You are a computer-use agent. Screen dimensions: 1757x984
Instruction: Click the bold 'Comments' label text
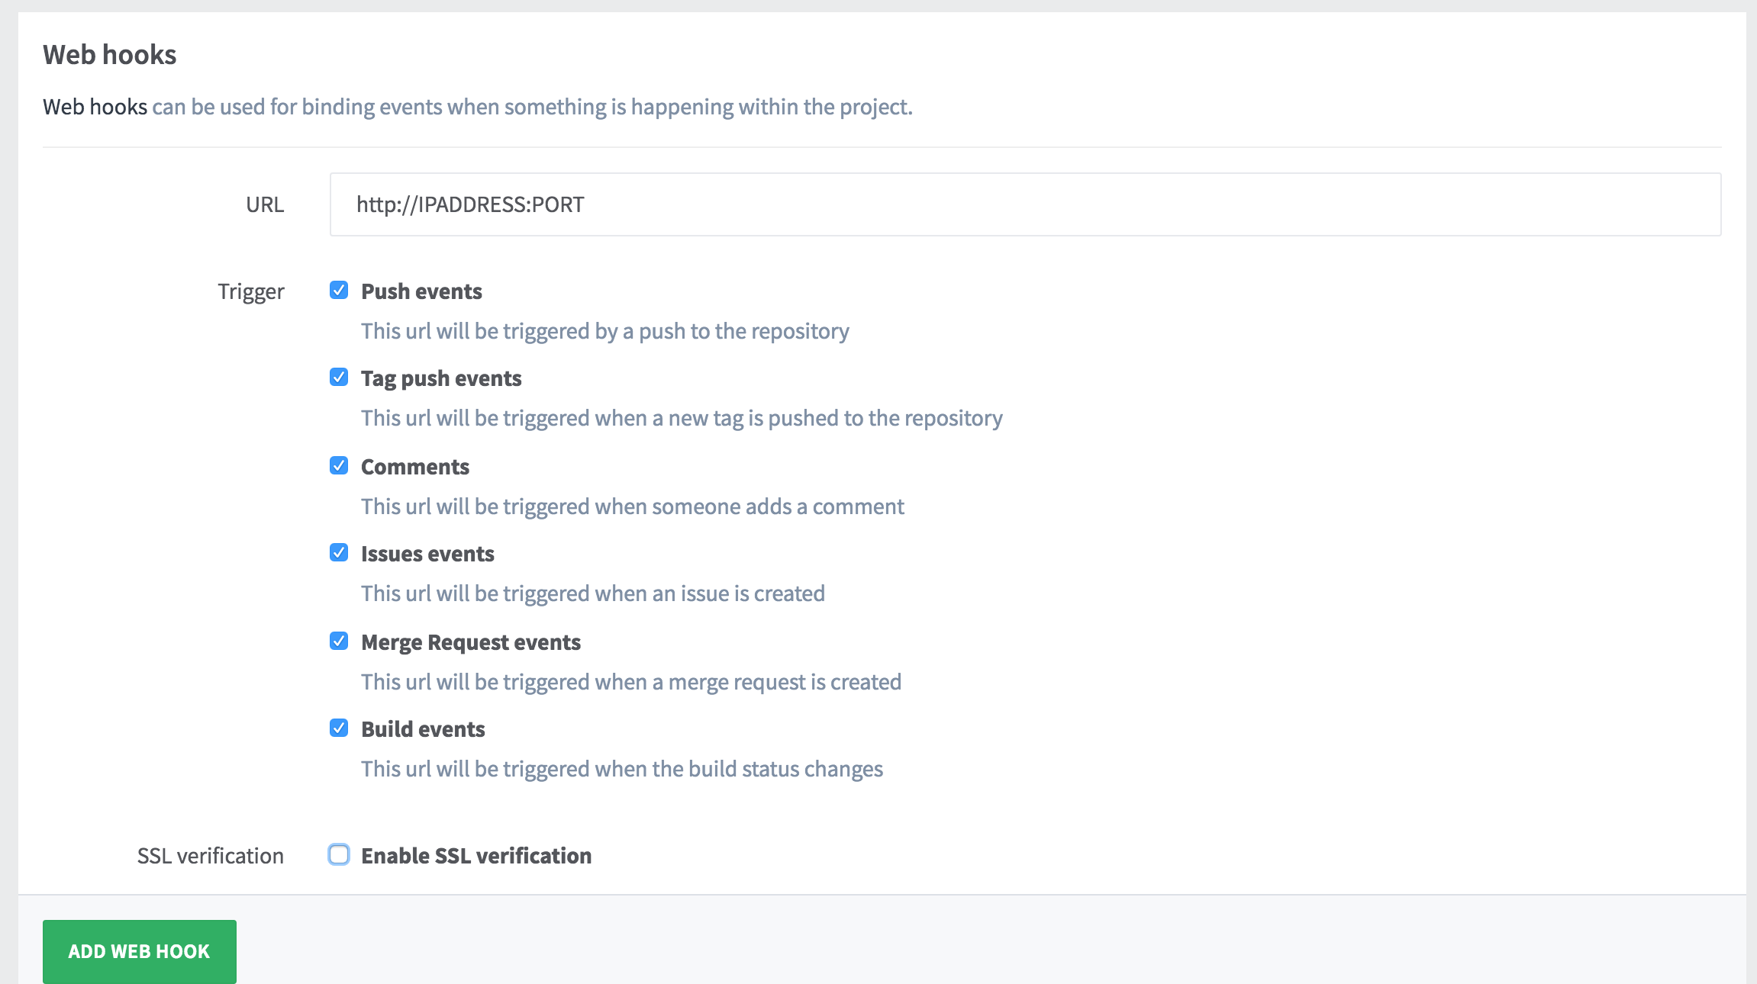point(415,467)
